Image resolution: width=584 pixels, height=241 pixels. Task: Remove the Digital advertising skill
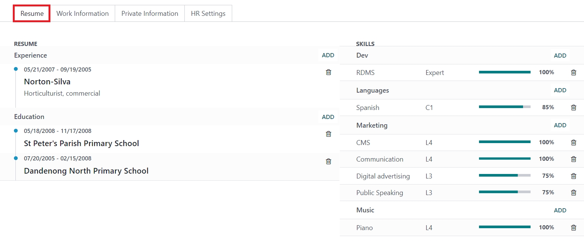(573, 176)
